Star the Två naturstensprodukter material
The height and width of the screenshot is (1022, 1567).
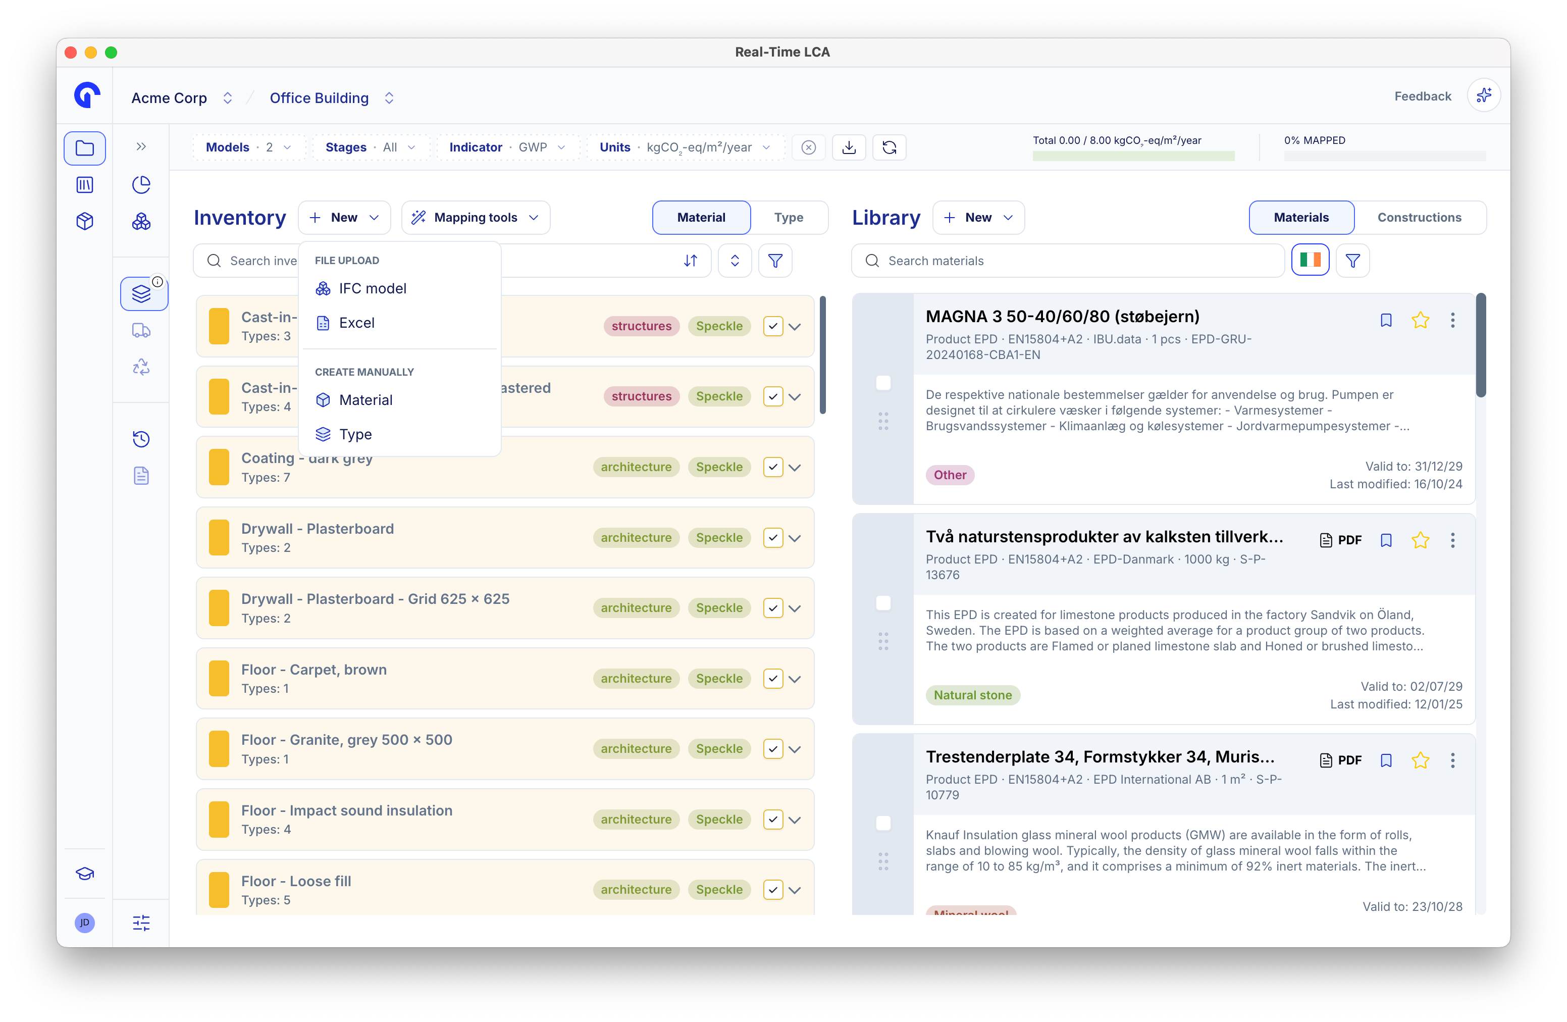[1420, 540]
